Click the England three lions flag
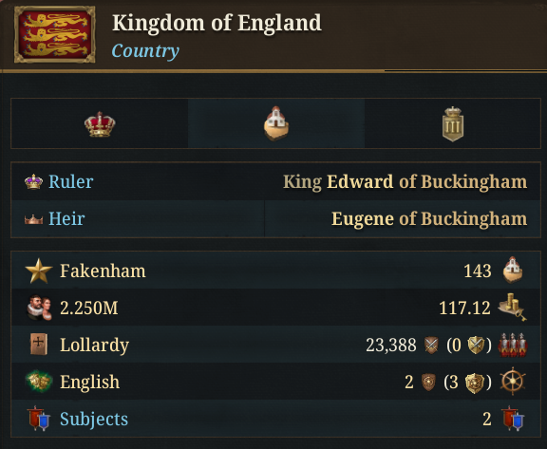The image size is (547, 449). 54,34
